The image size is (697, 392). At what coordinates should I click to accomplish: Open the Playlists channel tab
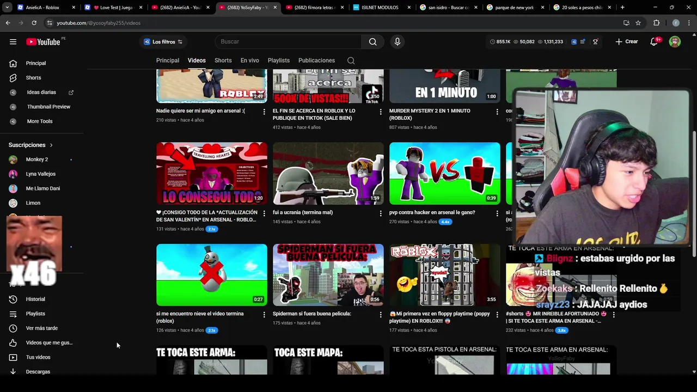click(x=279, y=60)
